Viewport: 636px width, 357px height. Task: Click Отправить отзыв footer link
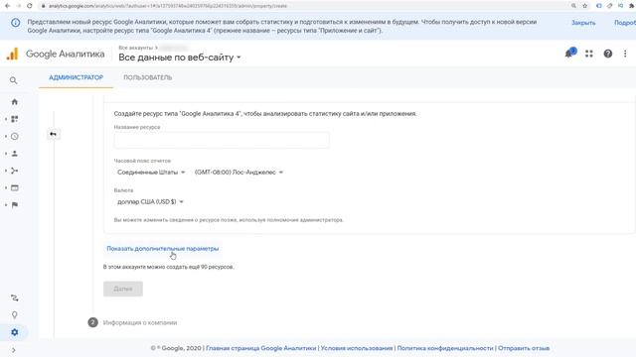524,348
